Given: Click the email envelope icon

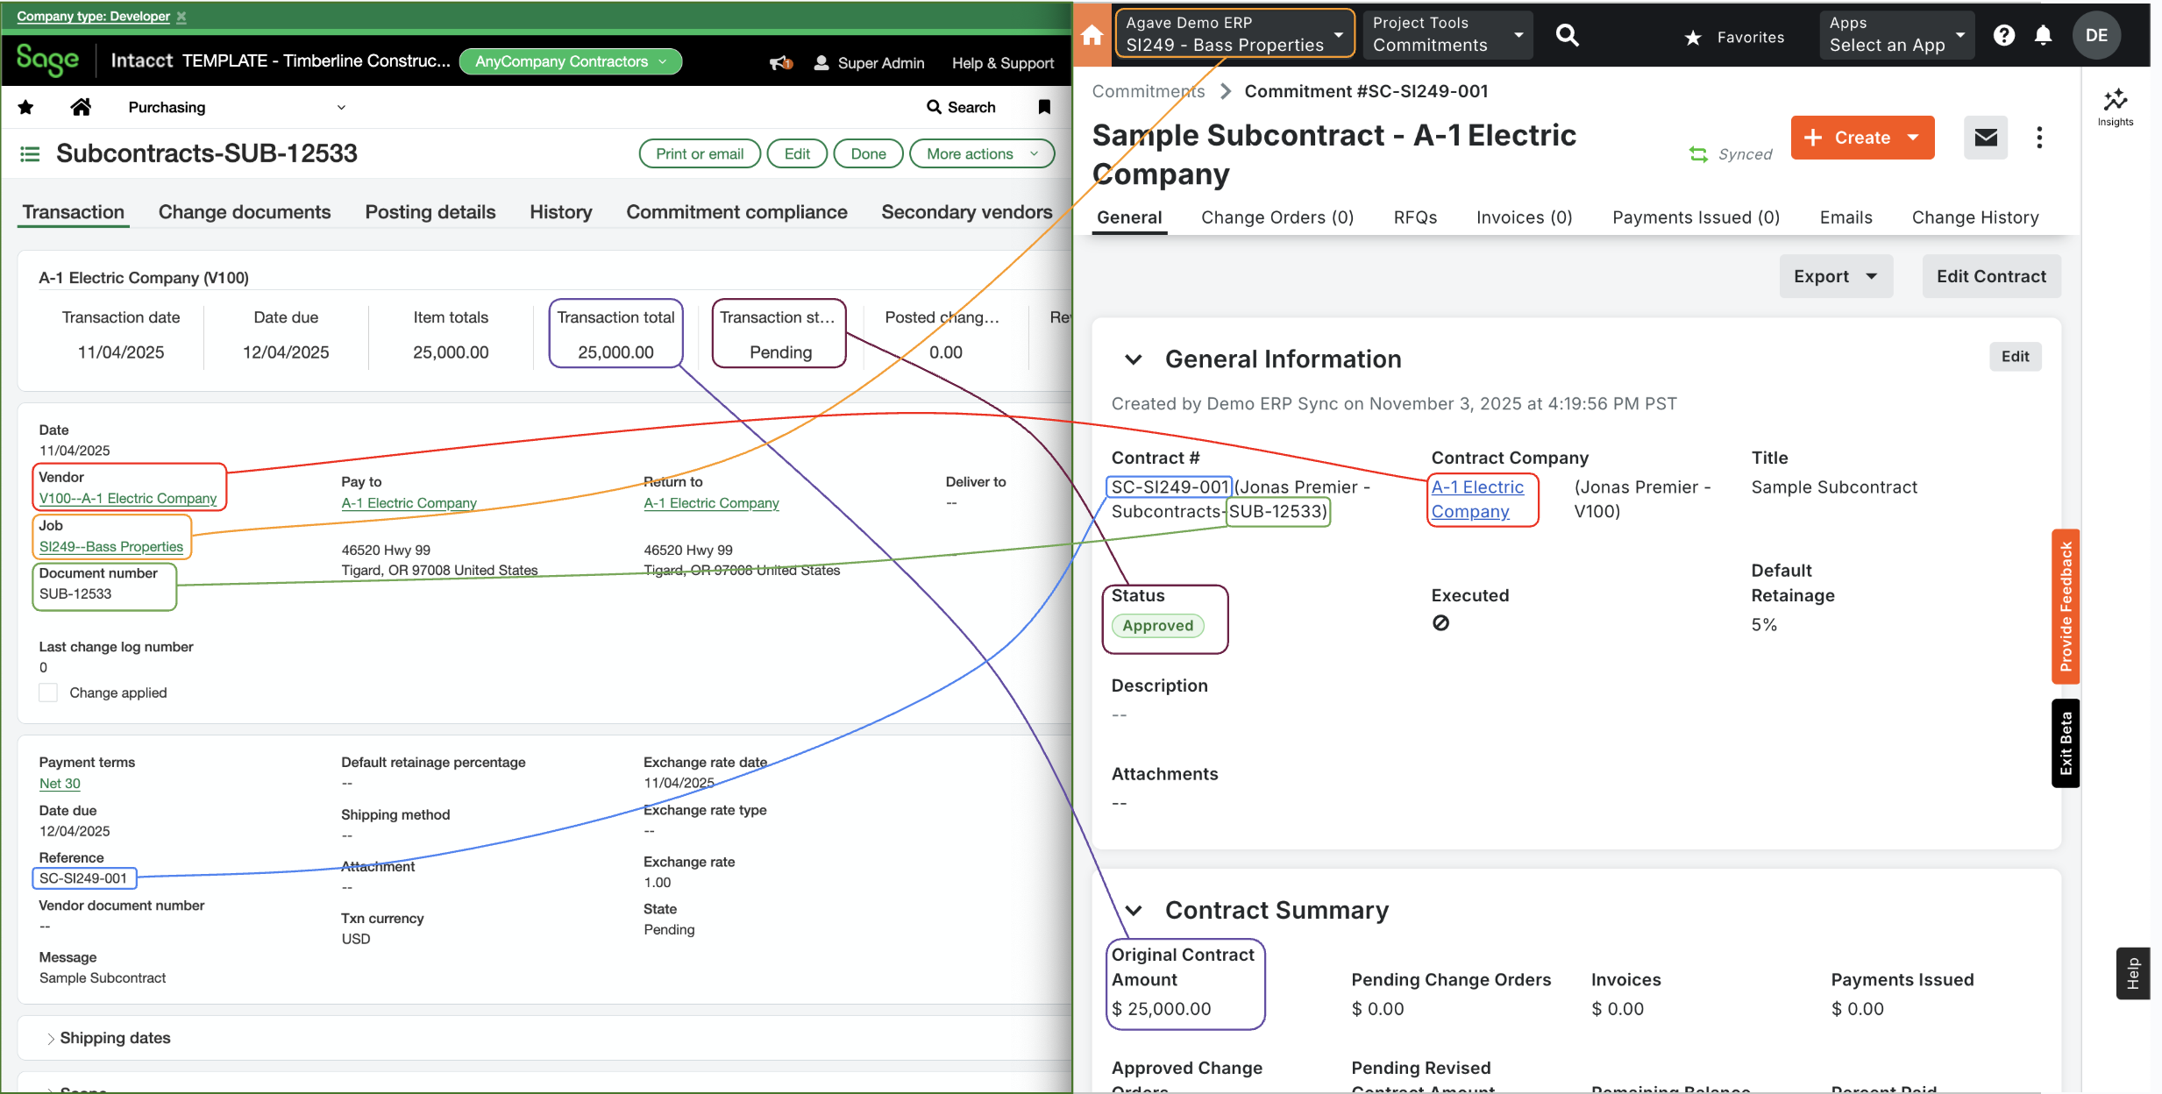Looking at the screenshot, I should 1985,138.
